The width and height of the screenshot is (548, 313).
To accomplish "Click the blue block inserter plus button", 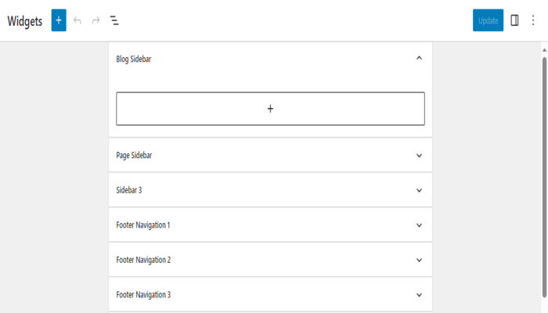I will 59,20.
